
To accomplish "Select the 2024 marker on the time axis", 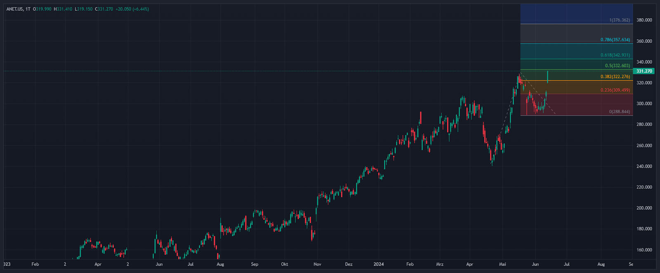I will pyautogui.click(x=378, y=264).
